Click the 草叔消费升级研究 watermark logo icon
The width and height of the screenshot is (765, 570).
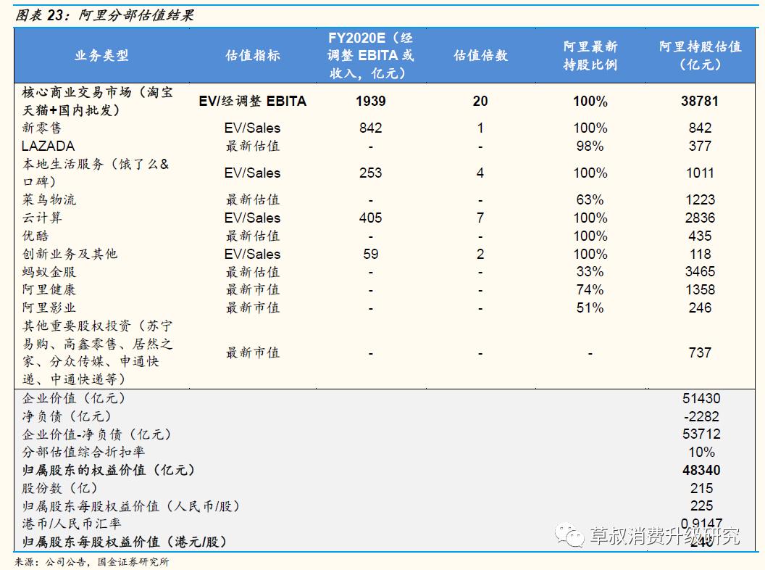click(569, 534)
